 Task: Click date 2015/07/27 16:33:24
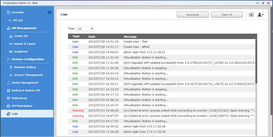click(103, 89)
